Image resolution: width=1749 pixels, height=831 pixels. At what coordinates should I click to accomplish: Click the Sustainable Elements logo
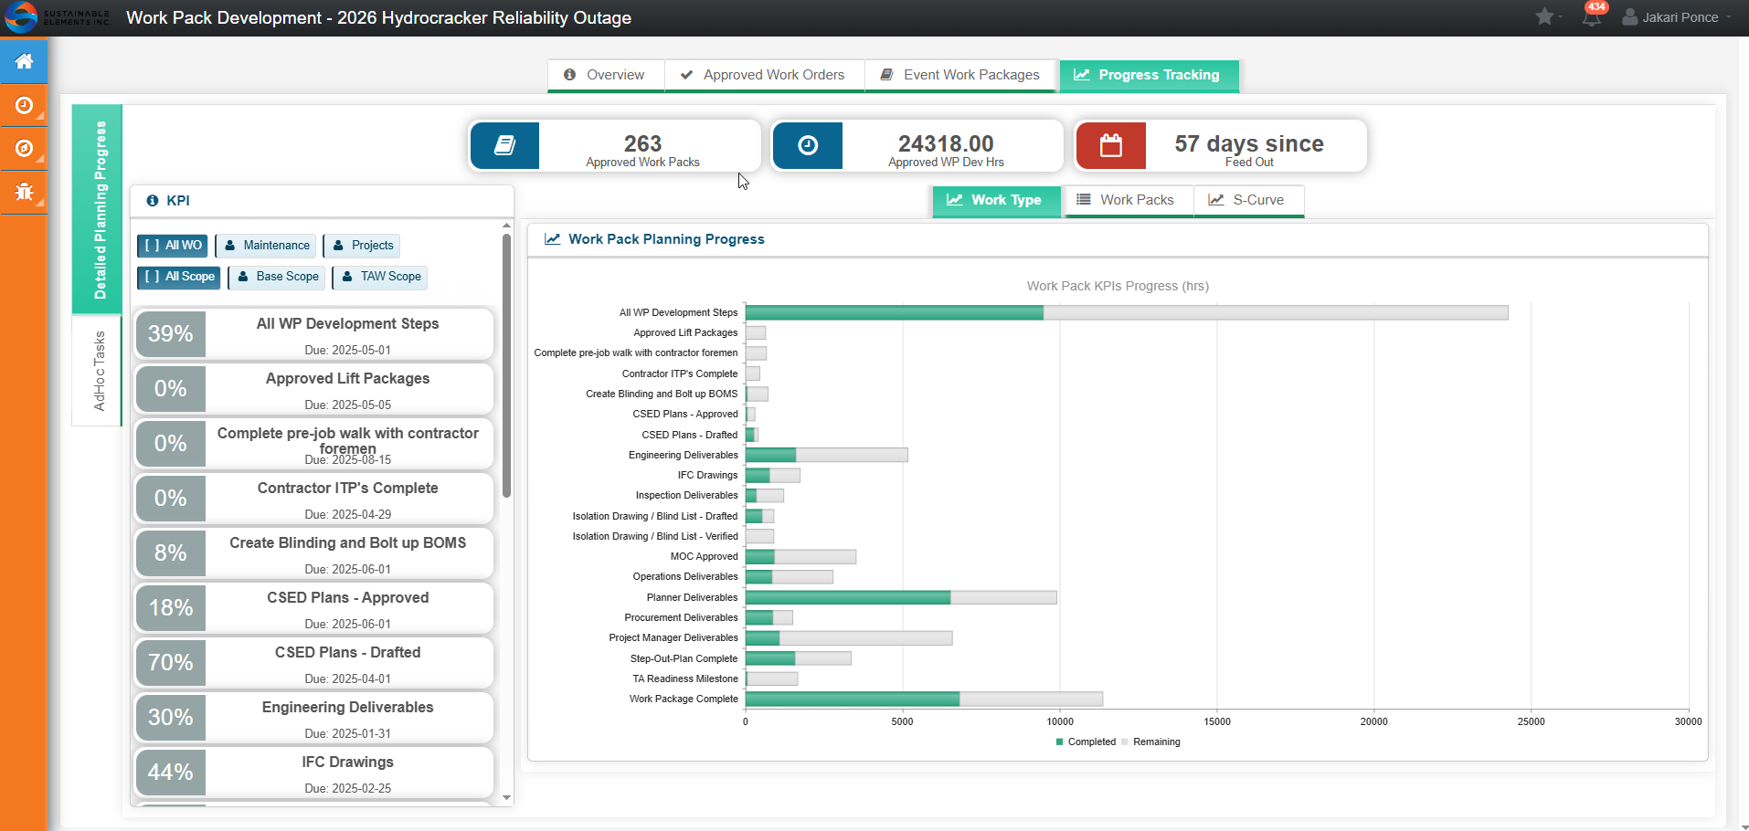pos(57,17)
